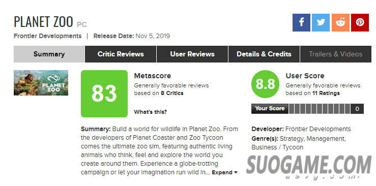Click the arrow next to Expand

[x=236, y=172]
